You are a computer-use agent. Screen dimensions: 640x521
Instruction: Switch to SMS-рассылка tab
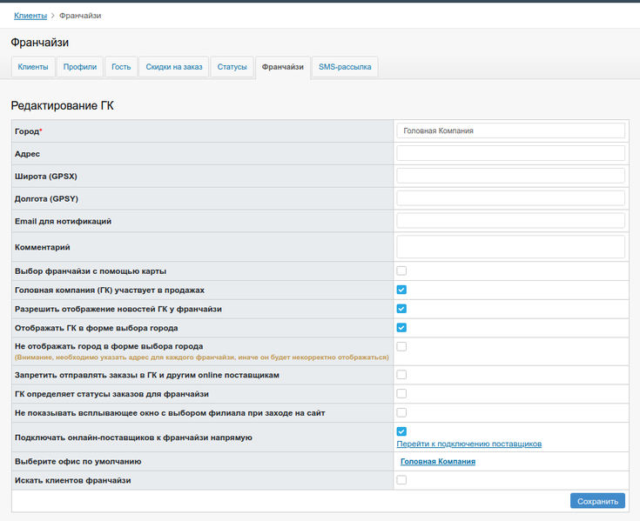click(x=344, y=67)
